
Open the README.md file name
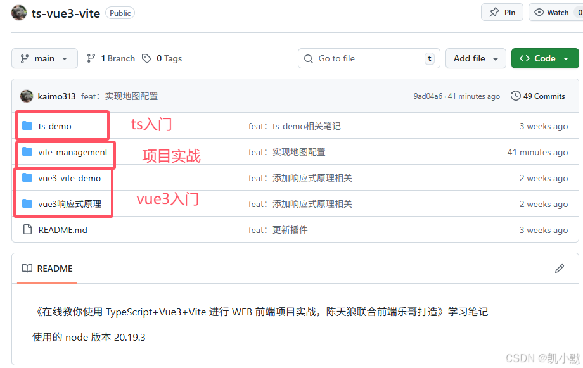(63, 230)
